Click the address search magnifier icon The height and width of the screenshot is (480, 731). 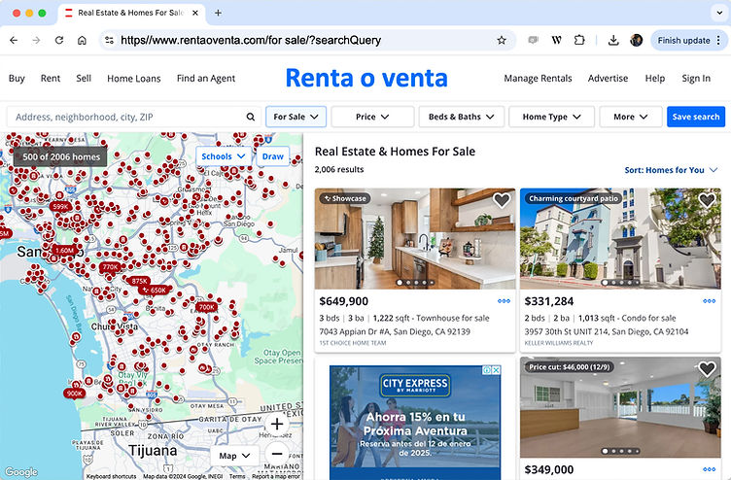tap(251, 117)
